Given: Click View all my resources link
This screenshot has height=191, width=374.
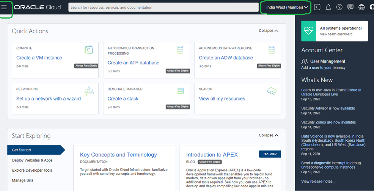Looking at the screenshot, I should click(222, 99).
